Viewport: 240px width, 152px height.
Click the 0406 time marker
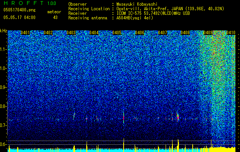140,33
